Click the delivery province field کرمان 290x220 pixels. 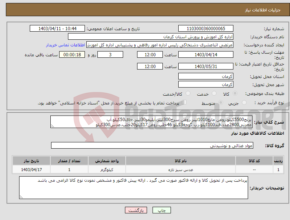pos(206,76)
